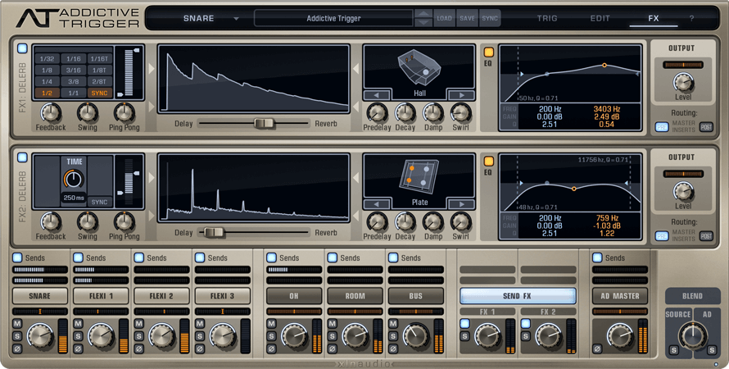Click the LOAD preset button
729x369 pixels.
click(444, 19)
